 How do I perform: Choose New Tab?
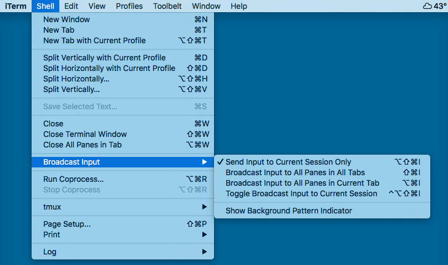pos(123,30)
